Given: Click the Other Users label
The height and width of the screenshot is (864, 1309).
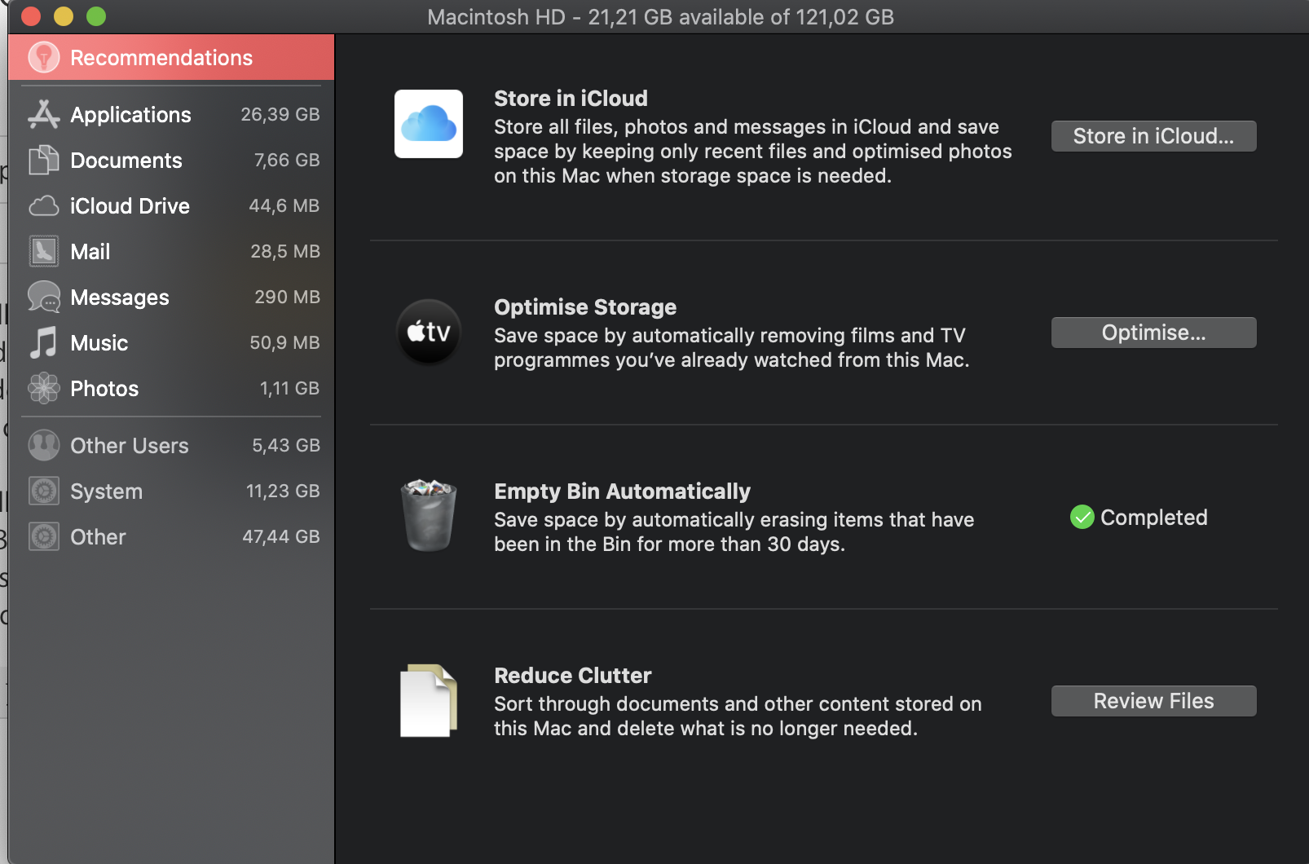Looking at the screenshot, I should [129, 446].
